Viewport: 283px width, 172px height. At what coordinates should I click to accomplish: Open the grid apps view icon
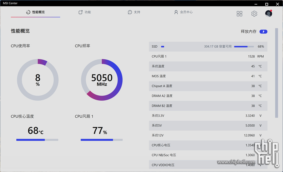click(x=239, y=14)
